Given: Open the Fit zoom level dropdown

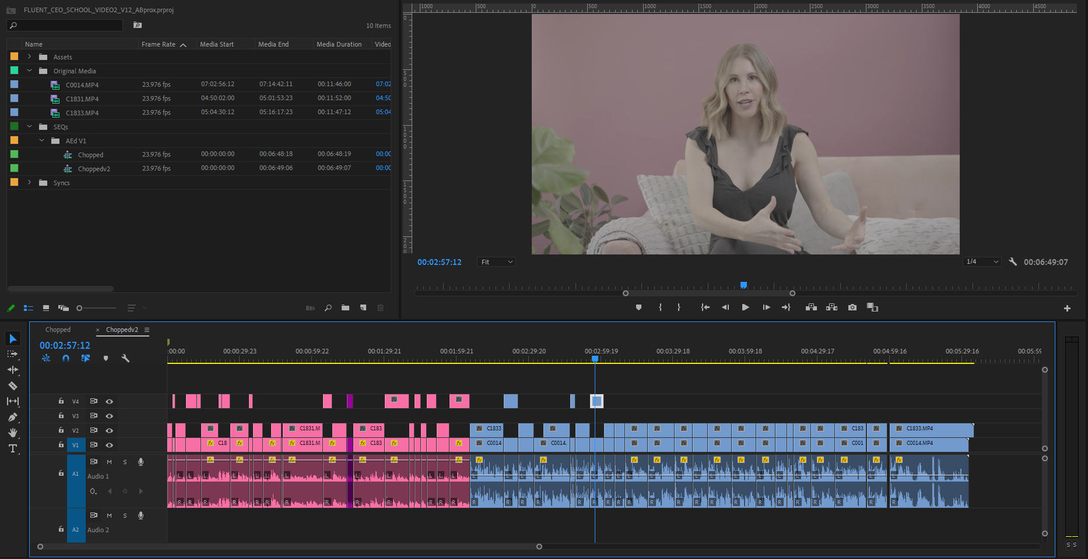Looking at the screenshot, I should pyautogui.click(x=496, y=262).
